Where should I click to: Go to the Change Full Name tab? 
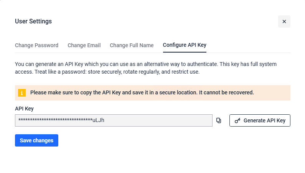point(132,45)
